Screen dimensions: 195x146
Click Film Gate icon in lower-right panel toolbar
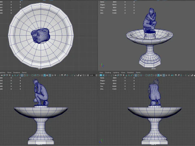pyautogui.click(x=138, y=75)
